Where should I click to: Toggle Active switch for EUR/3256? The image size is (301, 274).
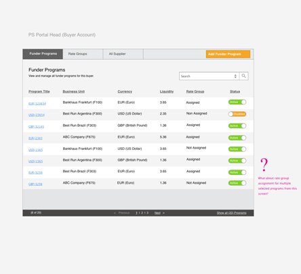[237, 172]
